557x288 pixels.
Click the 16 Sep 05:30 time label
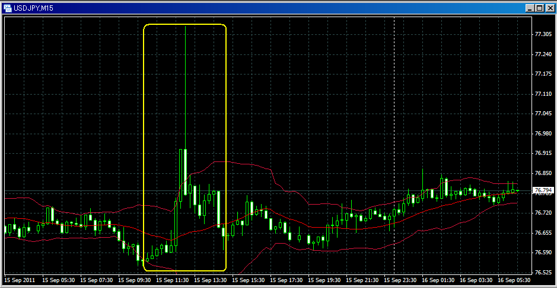click(514, 280)
